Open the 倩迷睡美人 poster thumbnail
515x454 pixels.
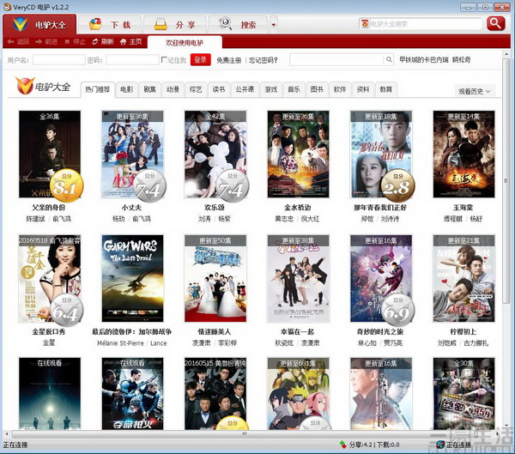pos(215,278)
